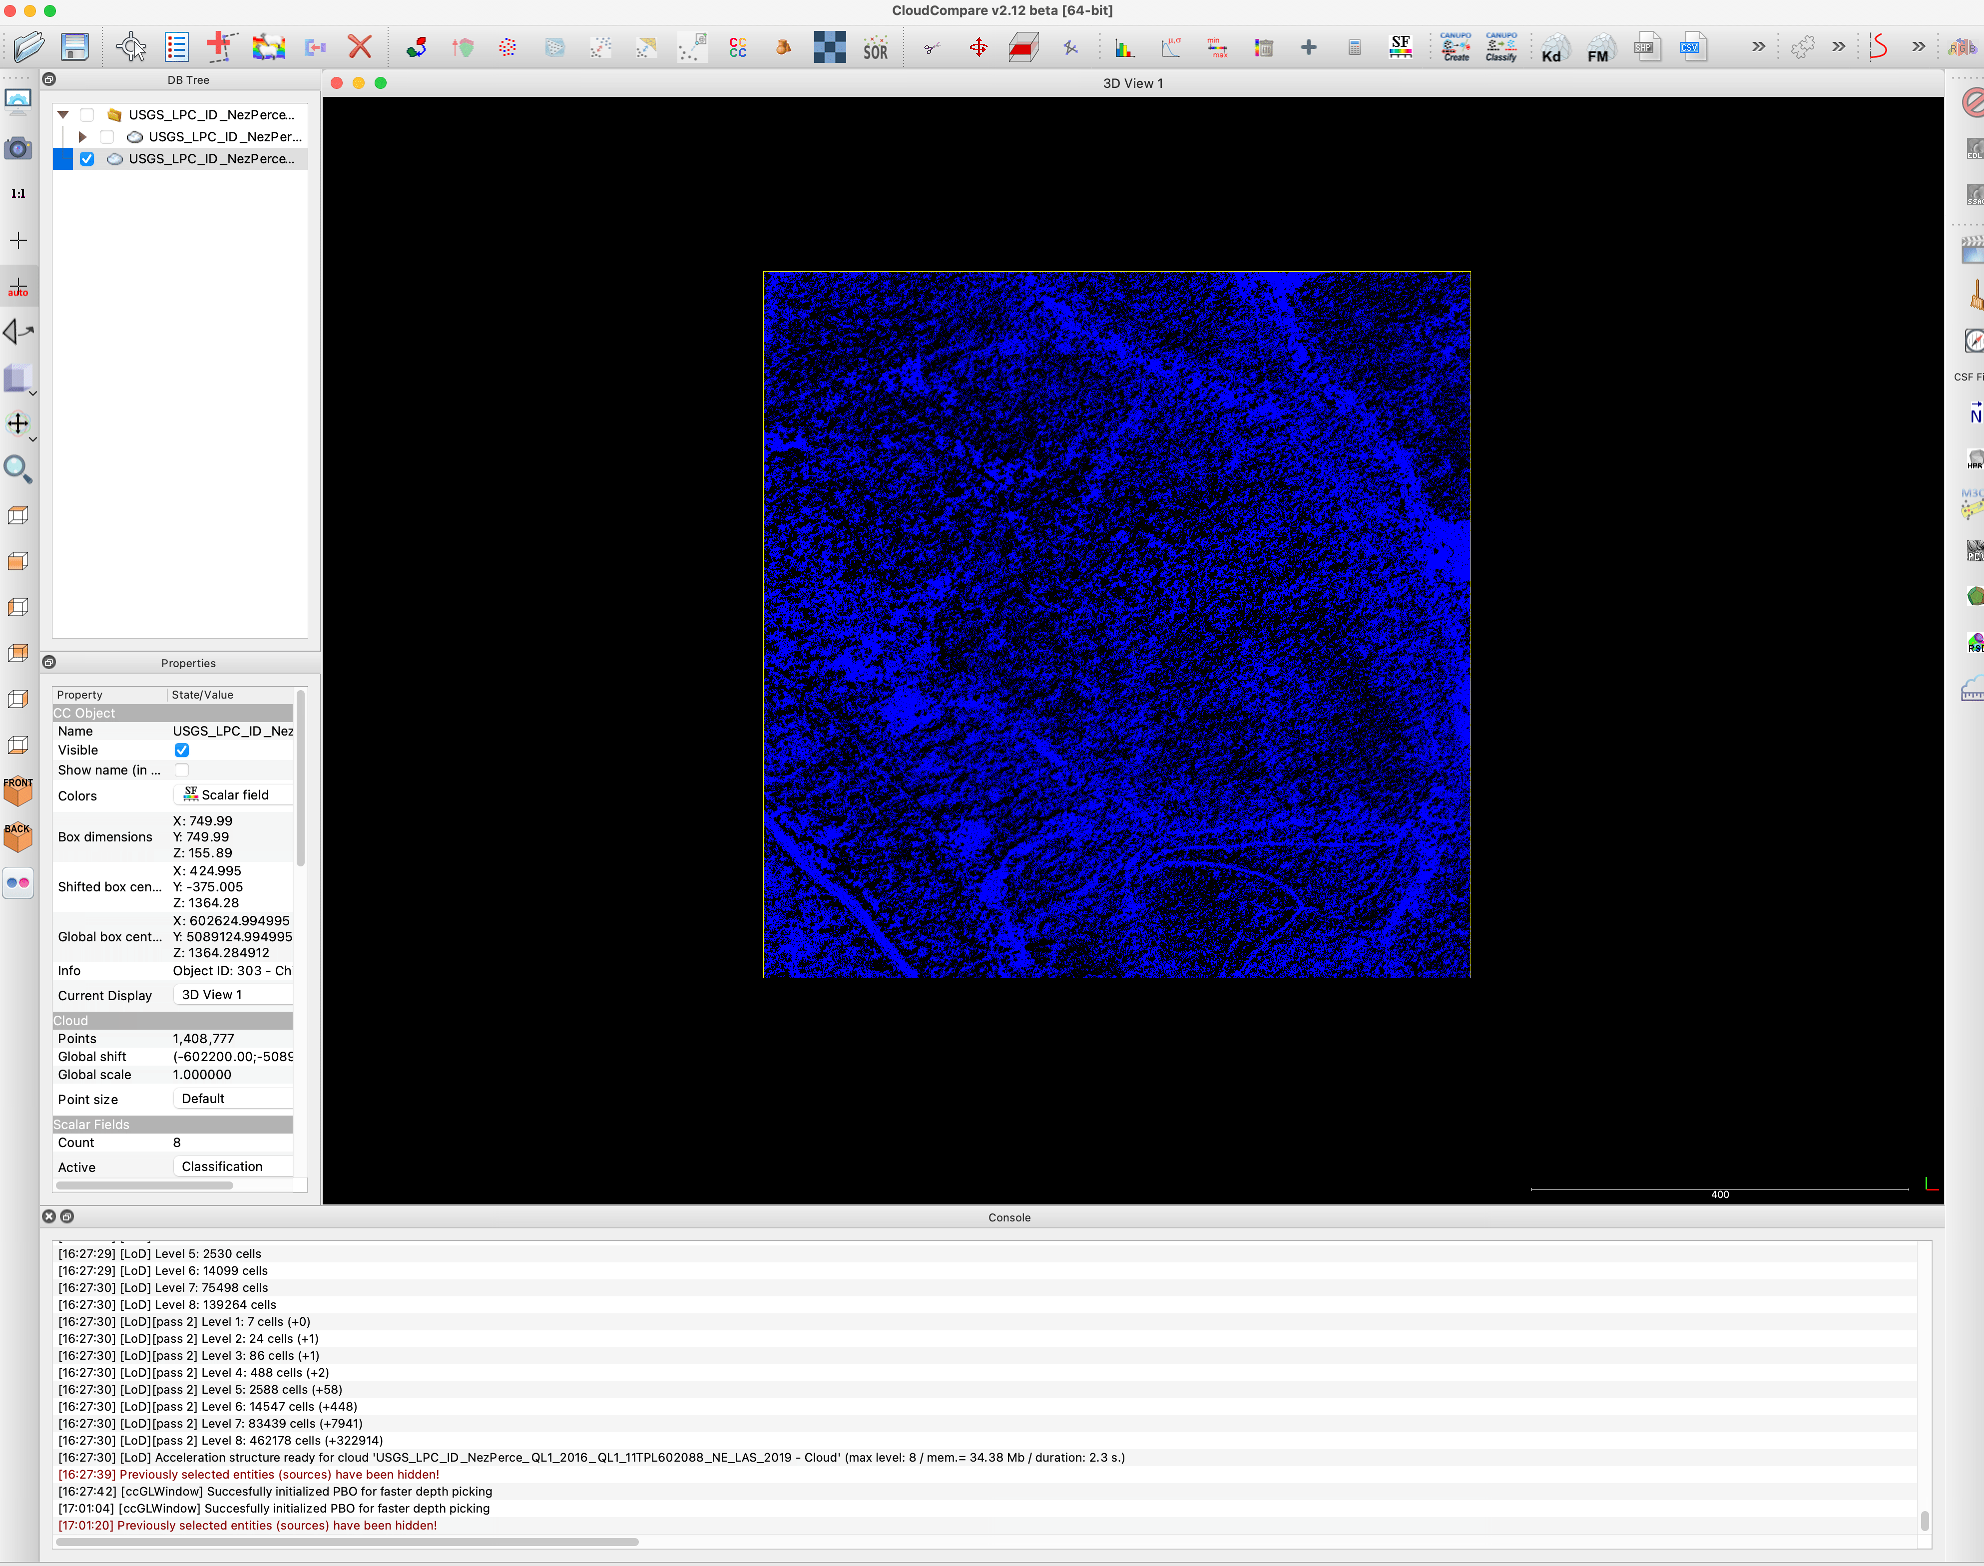Enable Show name in 3D checkbox
Image resolution: width=1984 pixels, height=1566 pixels.
pos(182,770)
